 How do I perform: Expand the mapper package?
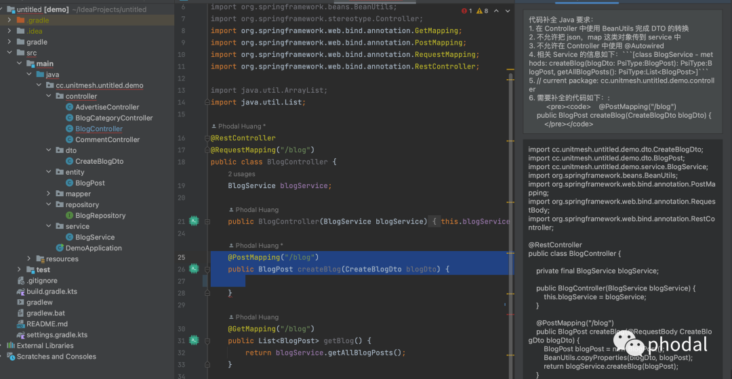49,194
